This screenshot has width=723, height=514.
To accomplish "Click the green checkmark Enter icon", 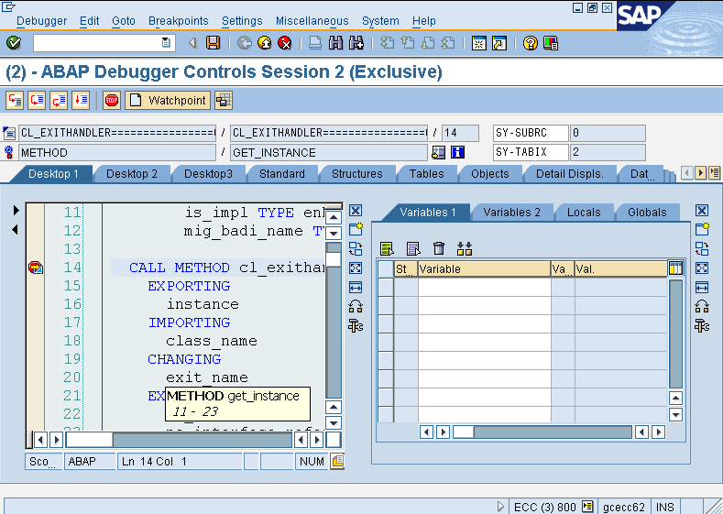I will point(14,43).
